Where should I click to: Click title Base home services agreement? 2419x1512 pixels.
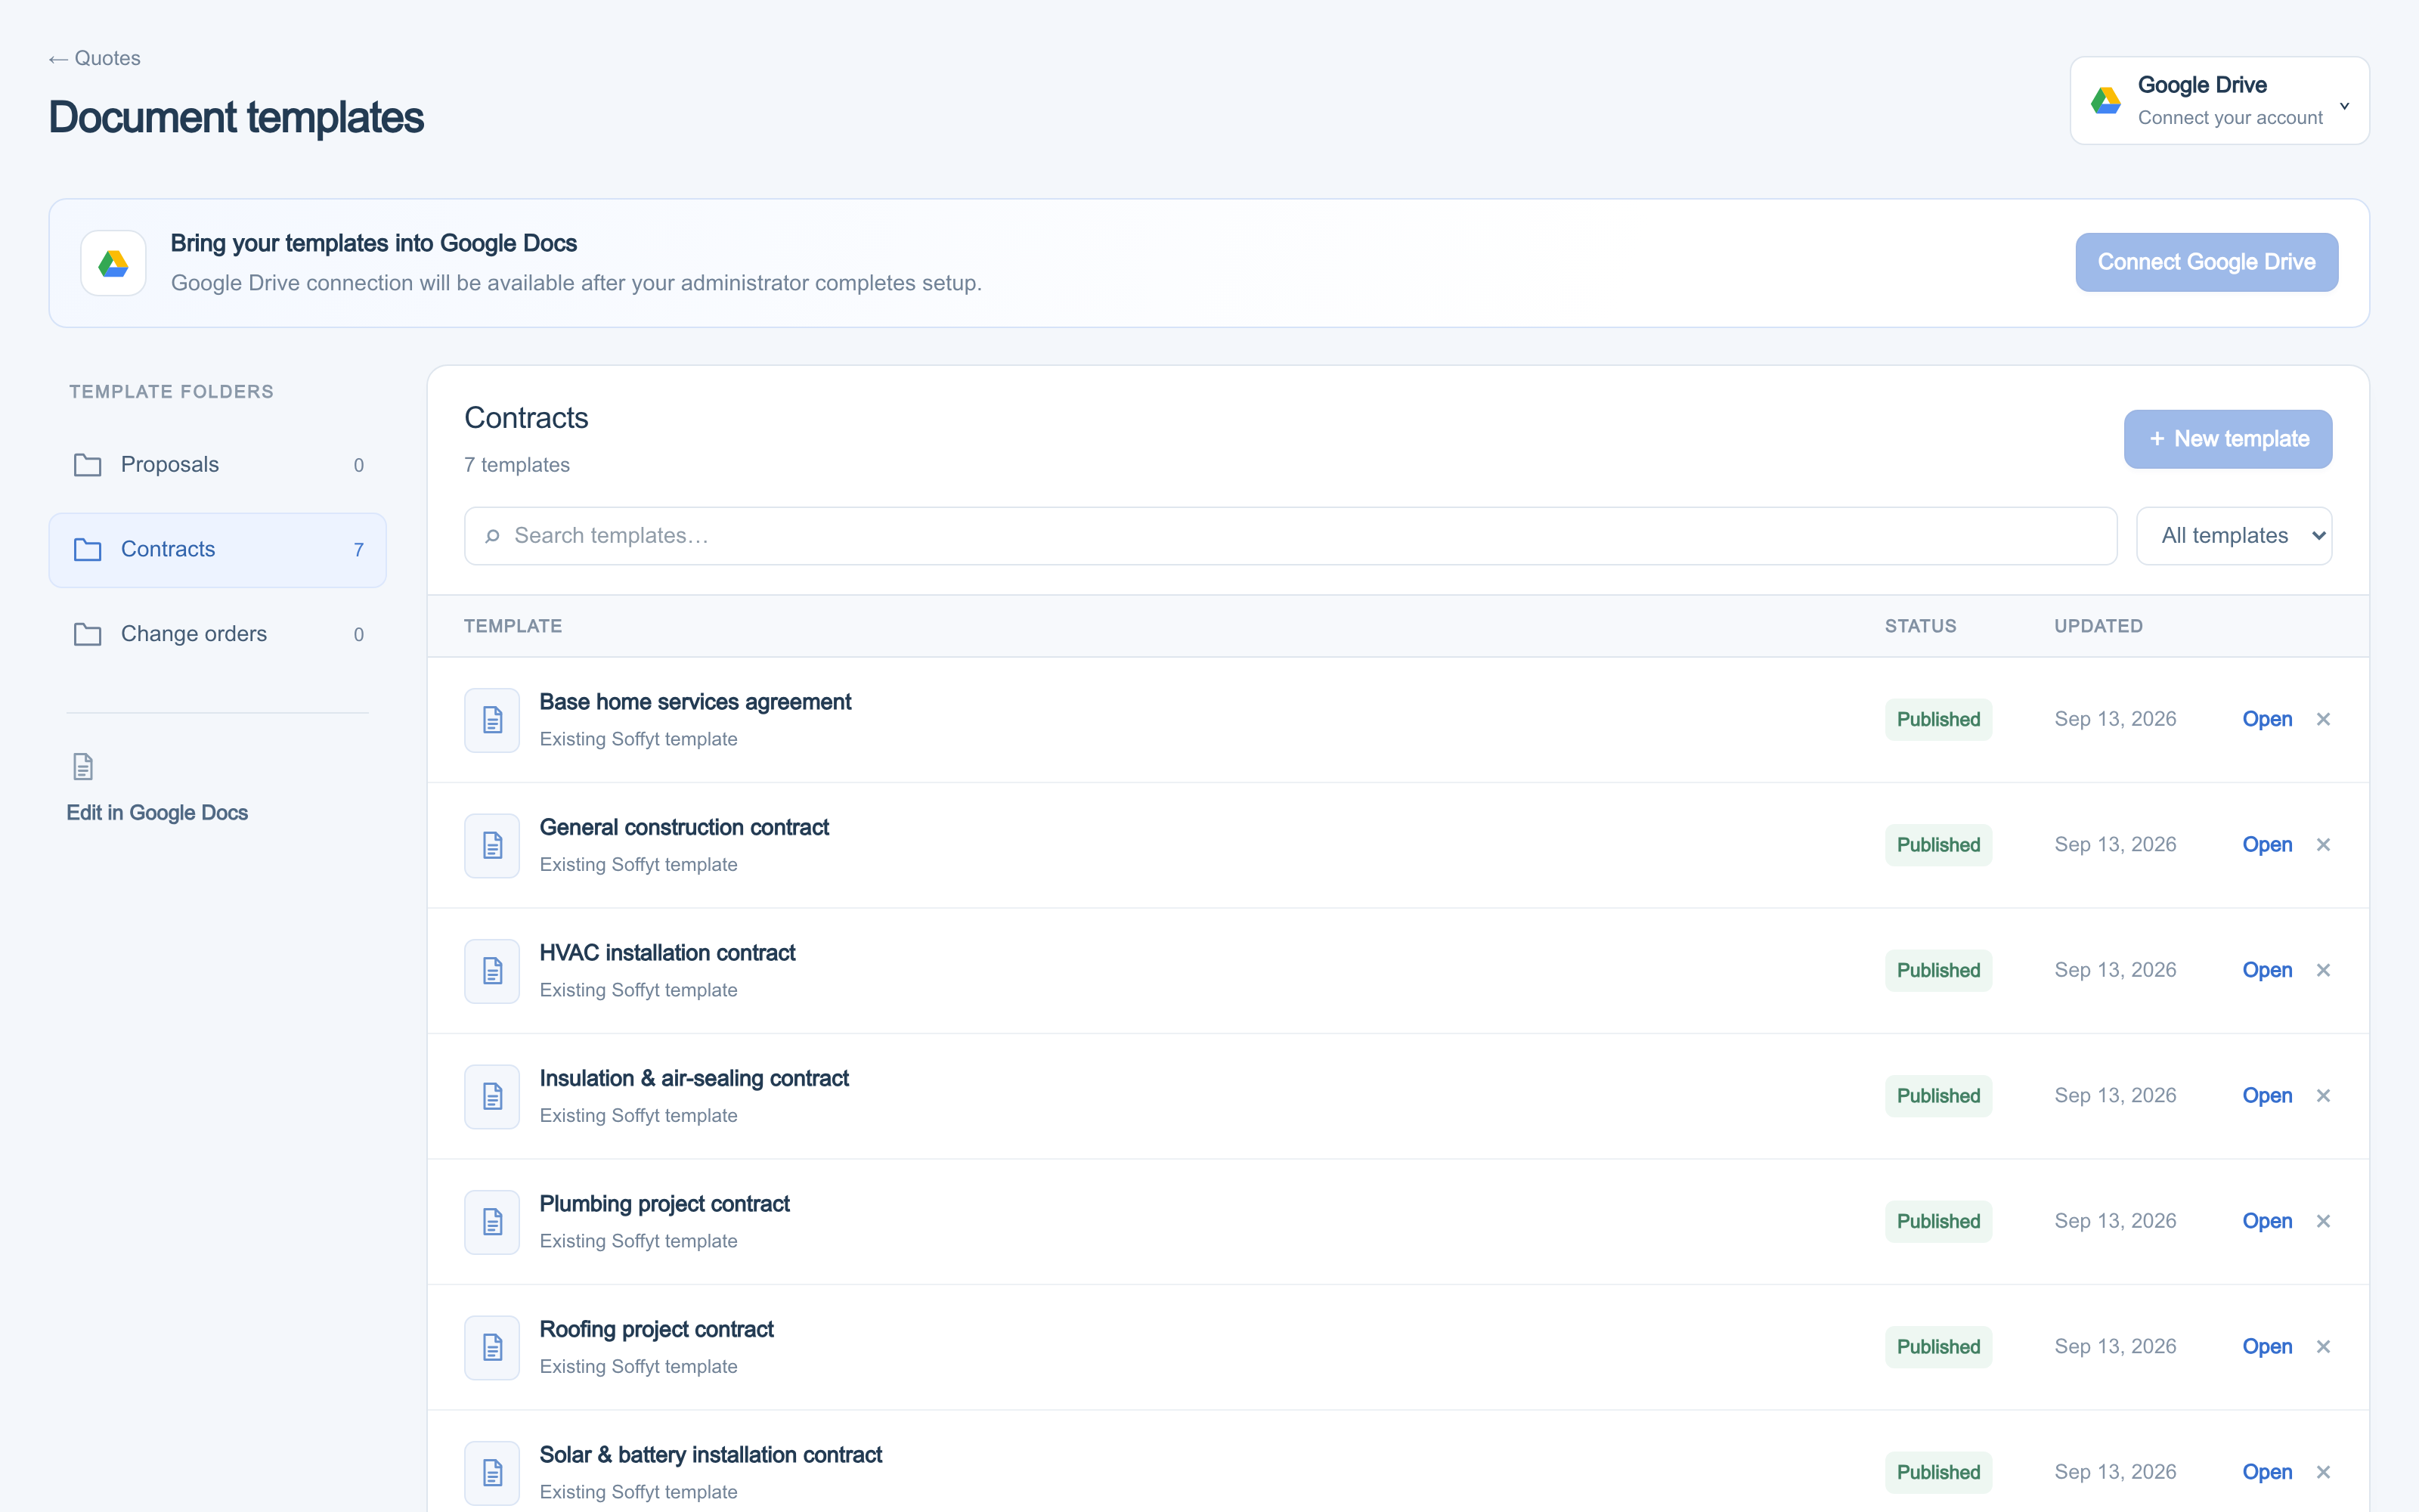click(695, 702)
